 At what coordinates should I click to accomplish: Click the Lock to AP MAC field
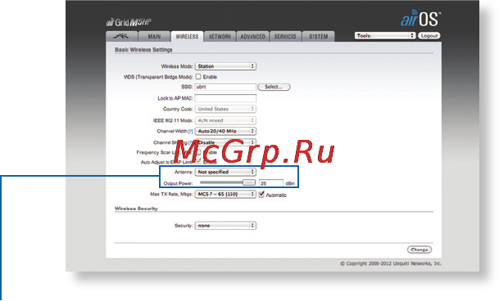click(x=225, y=98)
